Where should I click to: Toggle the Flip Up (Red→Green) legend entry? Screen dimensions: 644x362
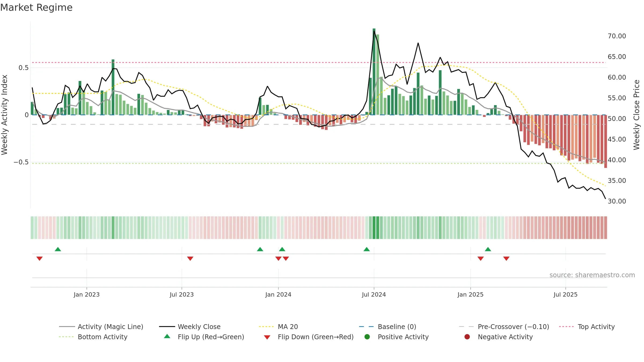point(204,337)
